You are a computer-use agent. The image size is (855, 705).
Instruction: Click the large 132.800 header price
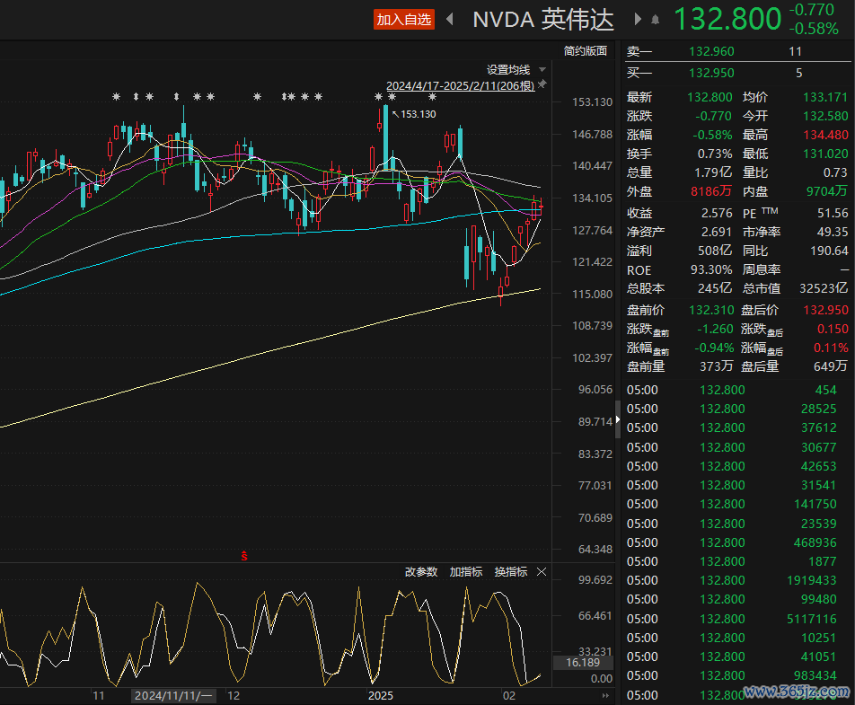click(x=727, y=20)
